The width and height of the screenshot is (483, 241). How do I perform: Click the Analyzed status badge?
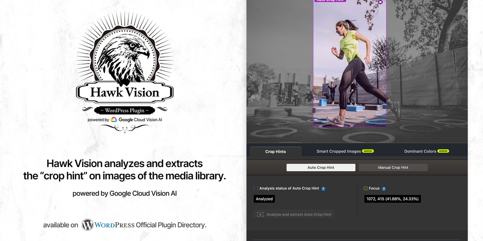(x=264, y=199)
